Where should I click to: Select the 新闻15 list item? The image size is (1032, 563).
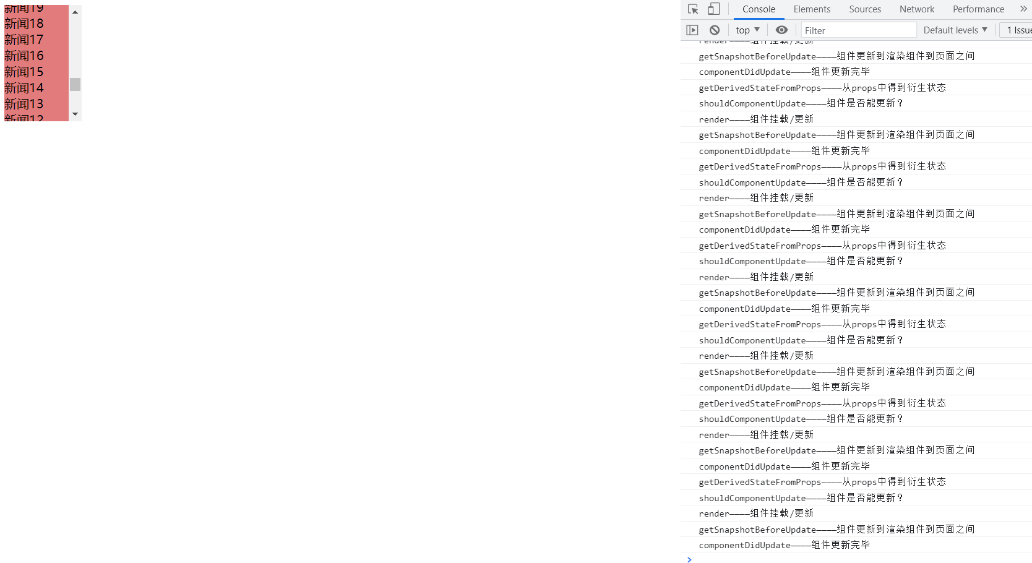[x=36, y=72]
